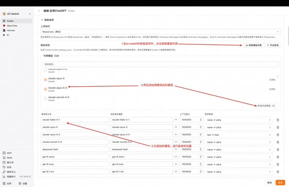Open model dropdown for gpt-6.1-sol row
This screenshot has height=187, width=289.
point(176,171)
